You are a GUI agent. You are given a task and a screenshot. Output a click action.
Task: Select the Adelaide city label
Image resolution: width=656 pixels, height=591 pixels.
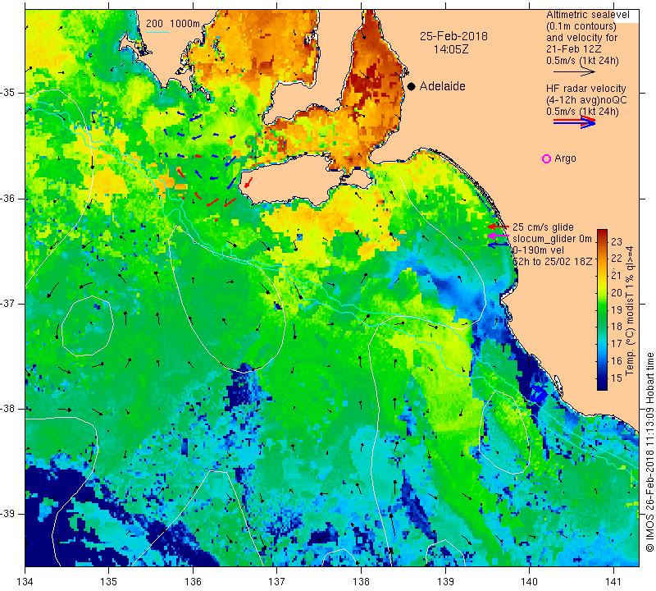(442, 86)
